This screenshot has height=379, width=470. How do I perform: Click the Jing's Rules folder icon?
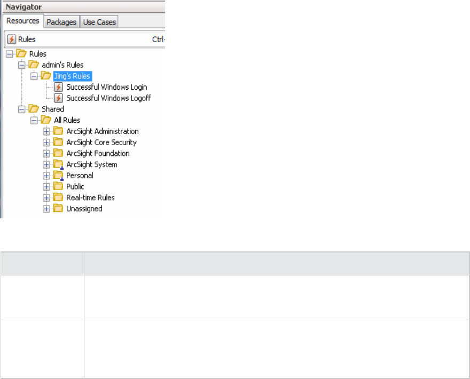click(45, 75)
